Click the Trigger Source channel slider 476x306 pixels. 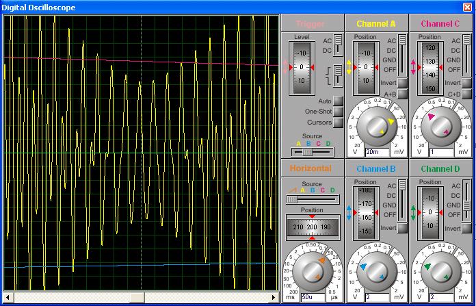coord(313,152)
